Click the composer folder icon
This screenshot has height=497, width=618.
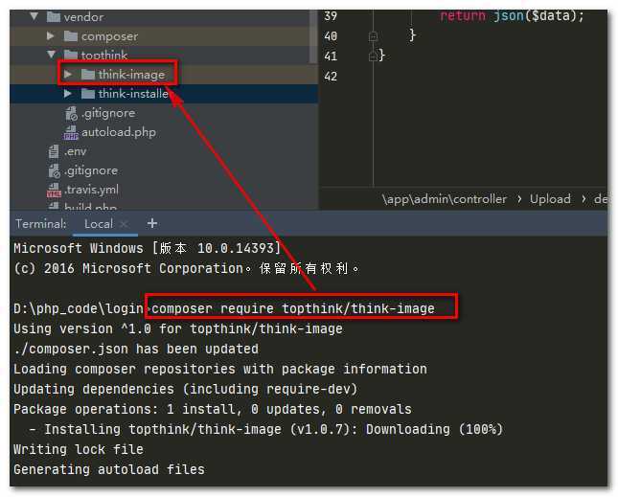point(71,36)
